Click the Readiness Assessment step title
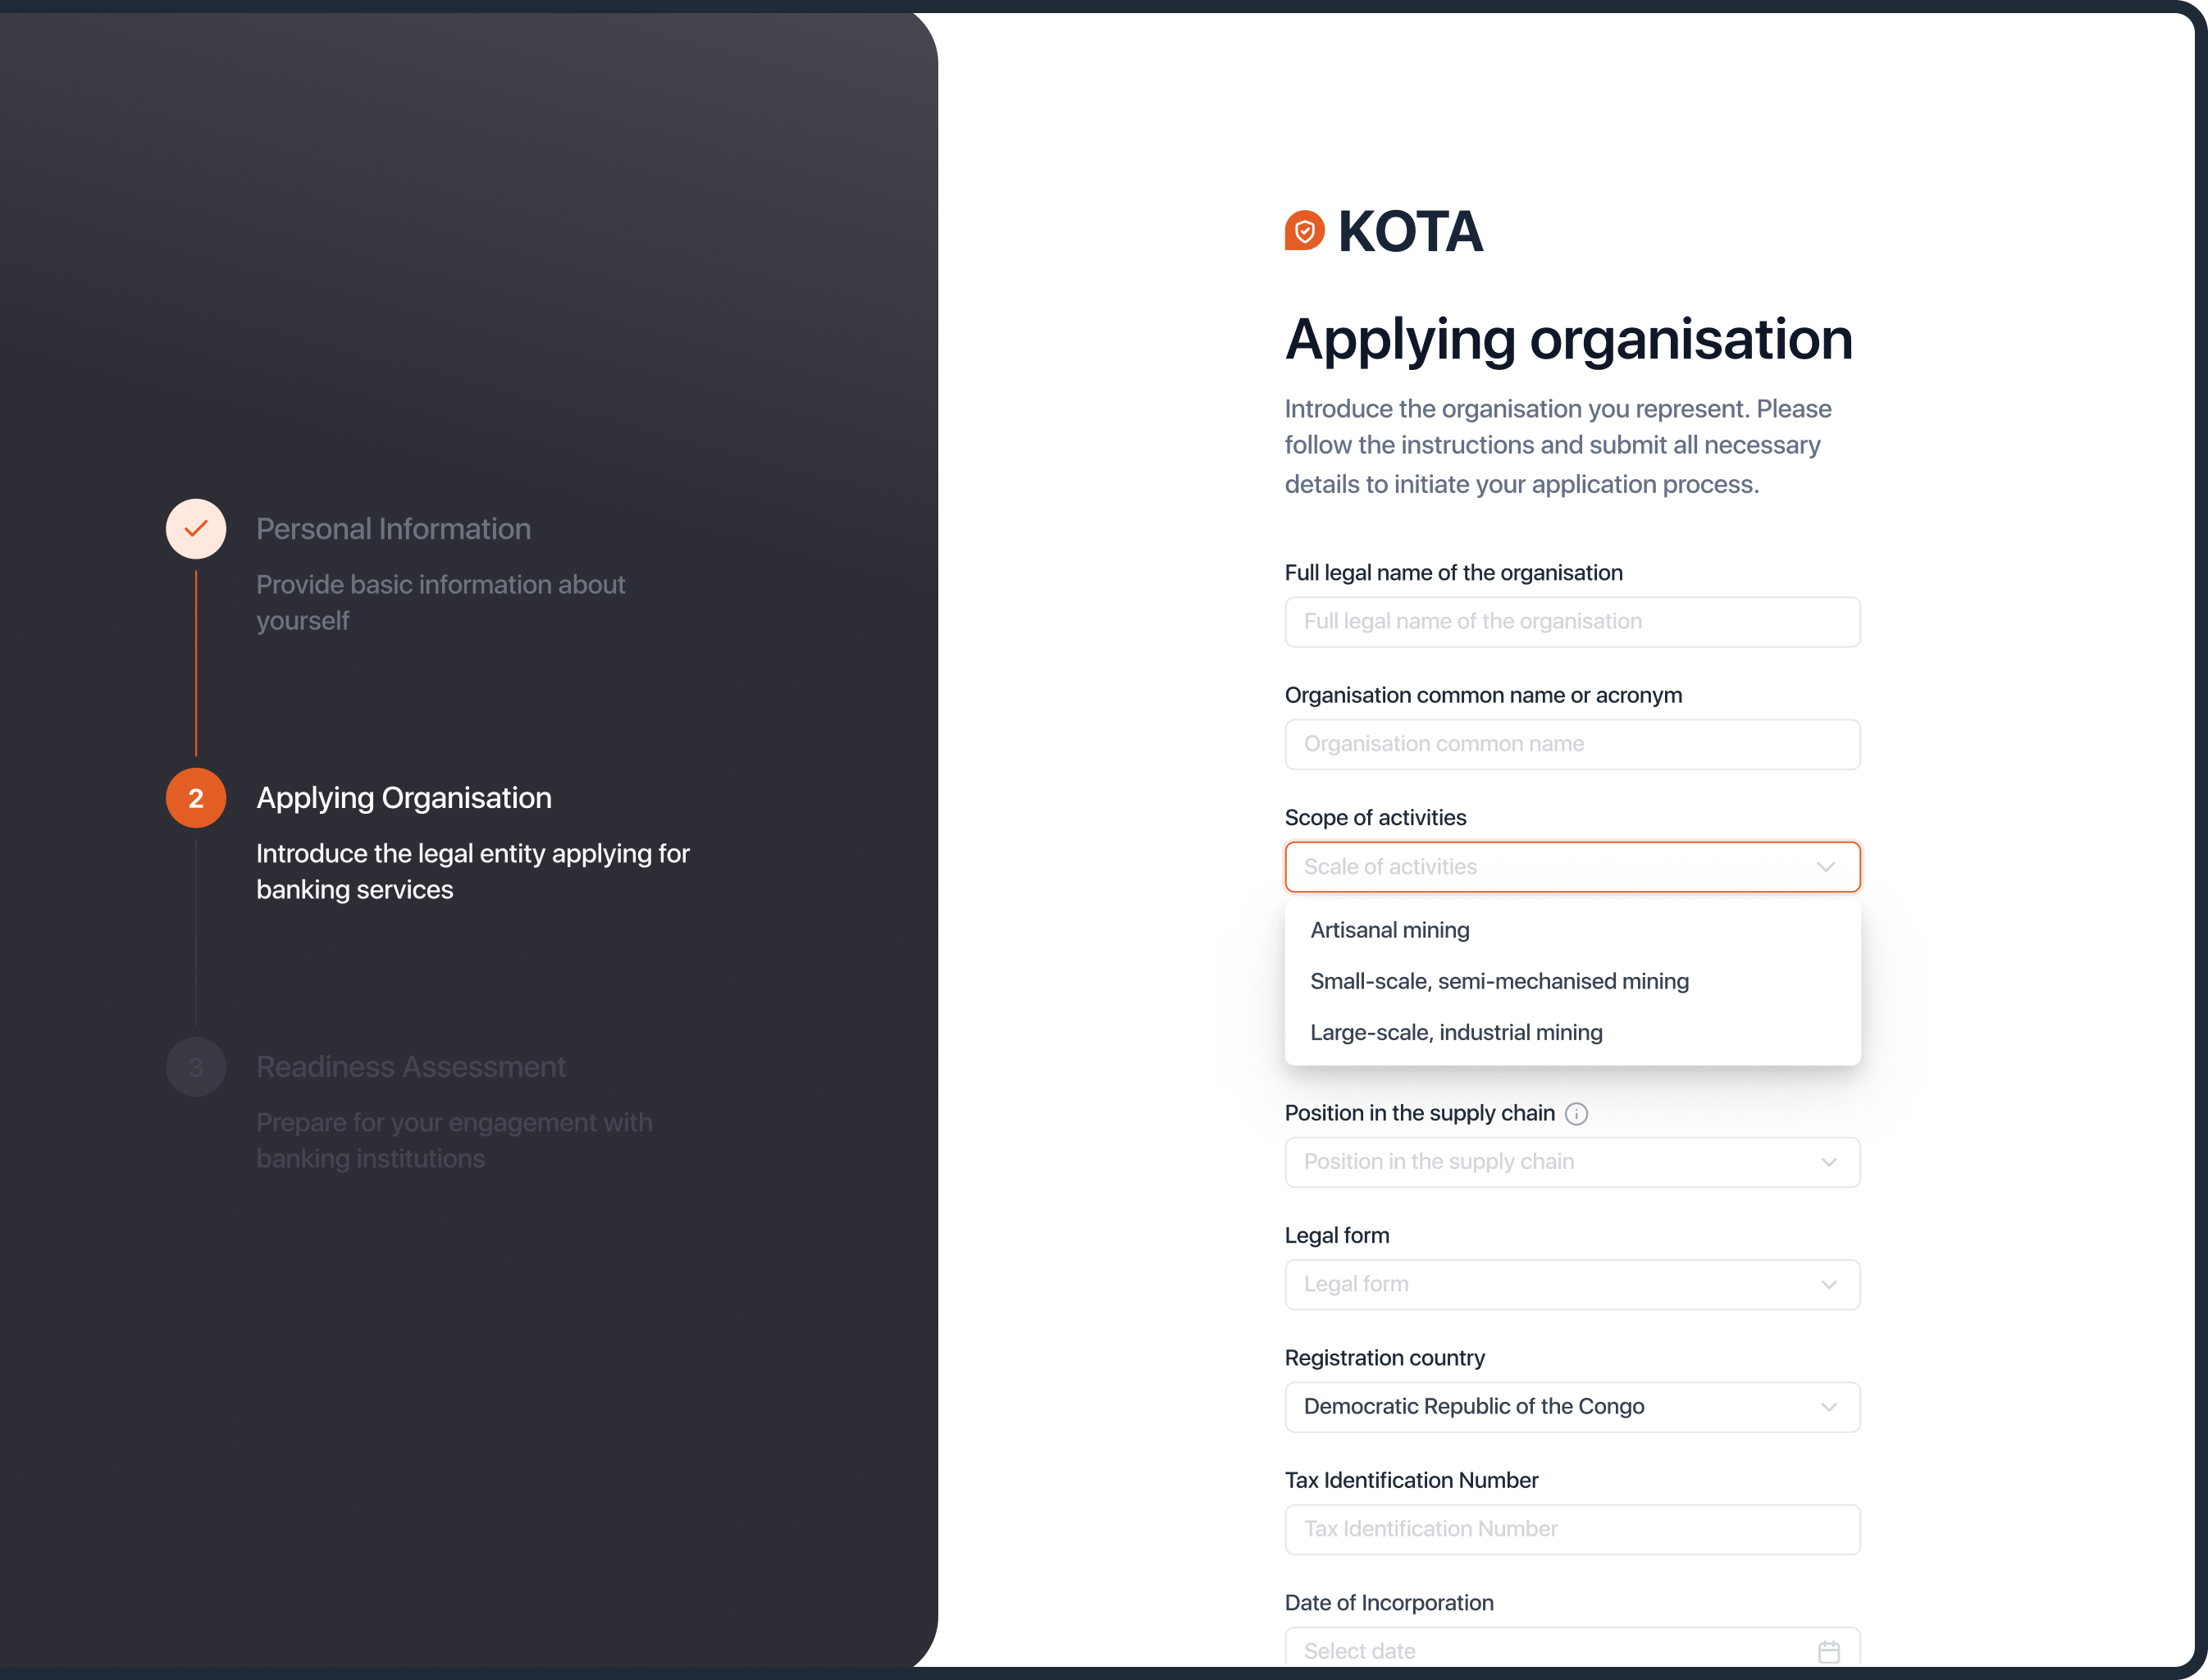 coord(410,1067)
